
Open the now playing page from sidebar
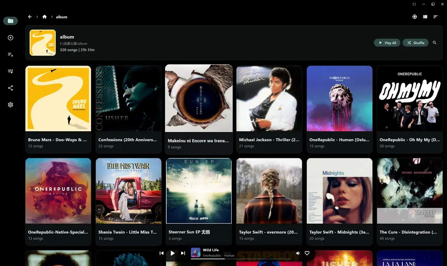point(10,38)
